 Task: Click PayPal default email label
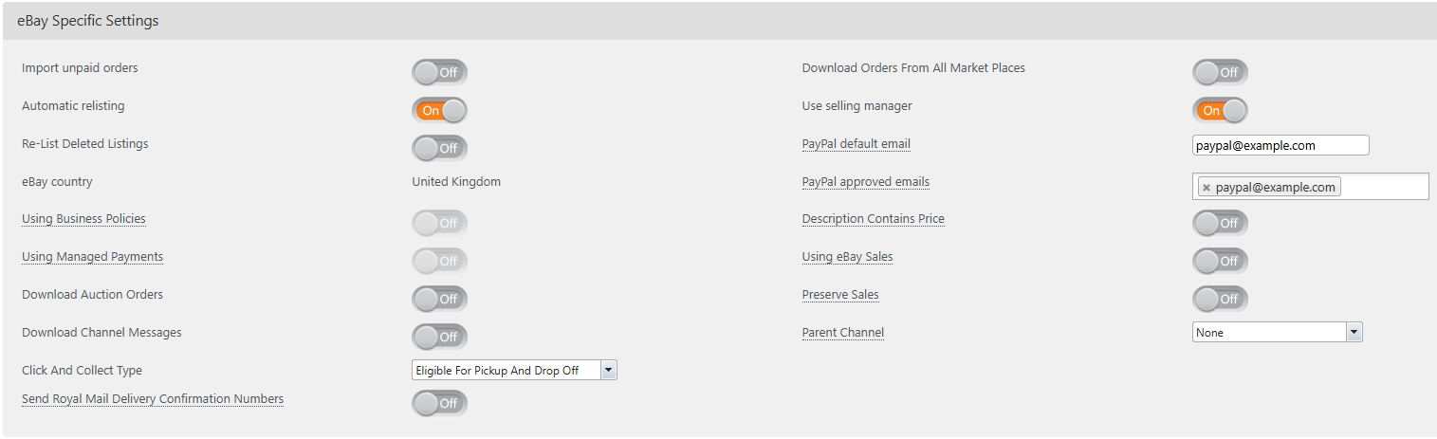pos(857,144)
